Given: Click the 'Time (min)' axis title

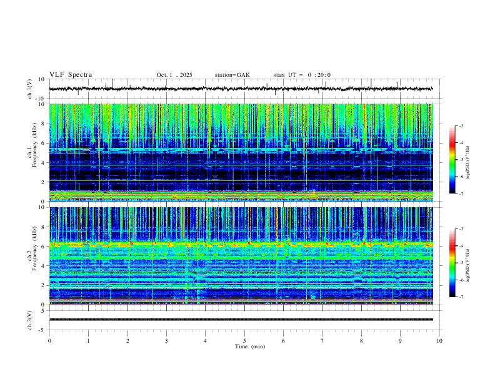Looking at the screenshot, I should point(250,346).
